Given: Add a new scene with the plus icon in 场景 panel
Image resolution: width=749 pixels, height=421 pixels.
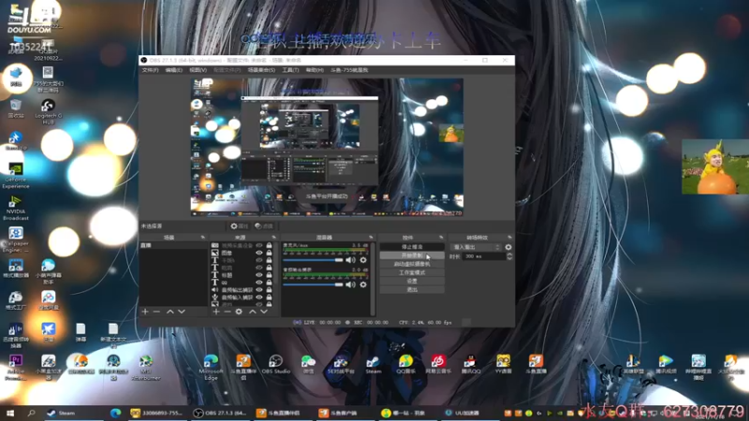Looking at the screenshot, I should (145, 312).
